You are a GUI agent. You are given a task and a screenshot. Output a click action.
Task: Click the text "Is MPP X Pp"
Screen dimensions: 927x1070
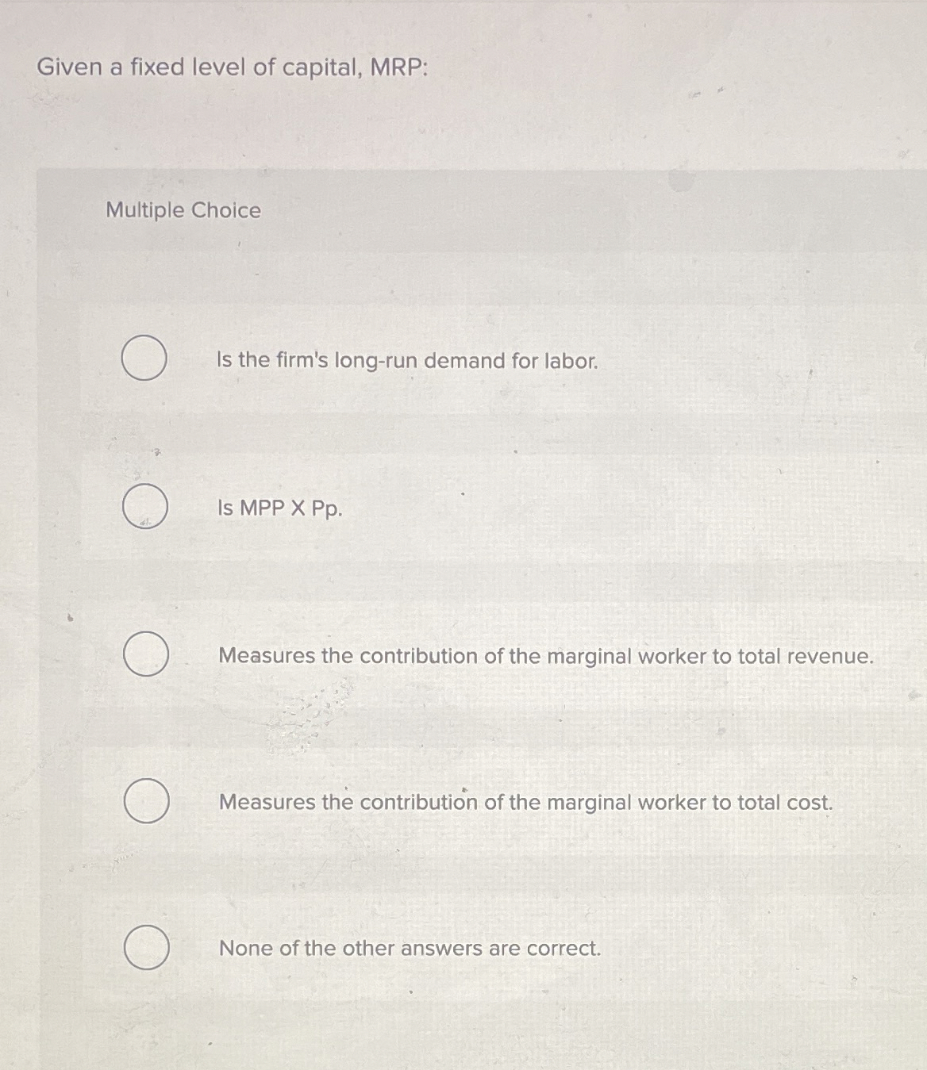pos(279,509)
